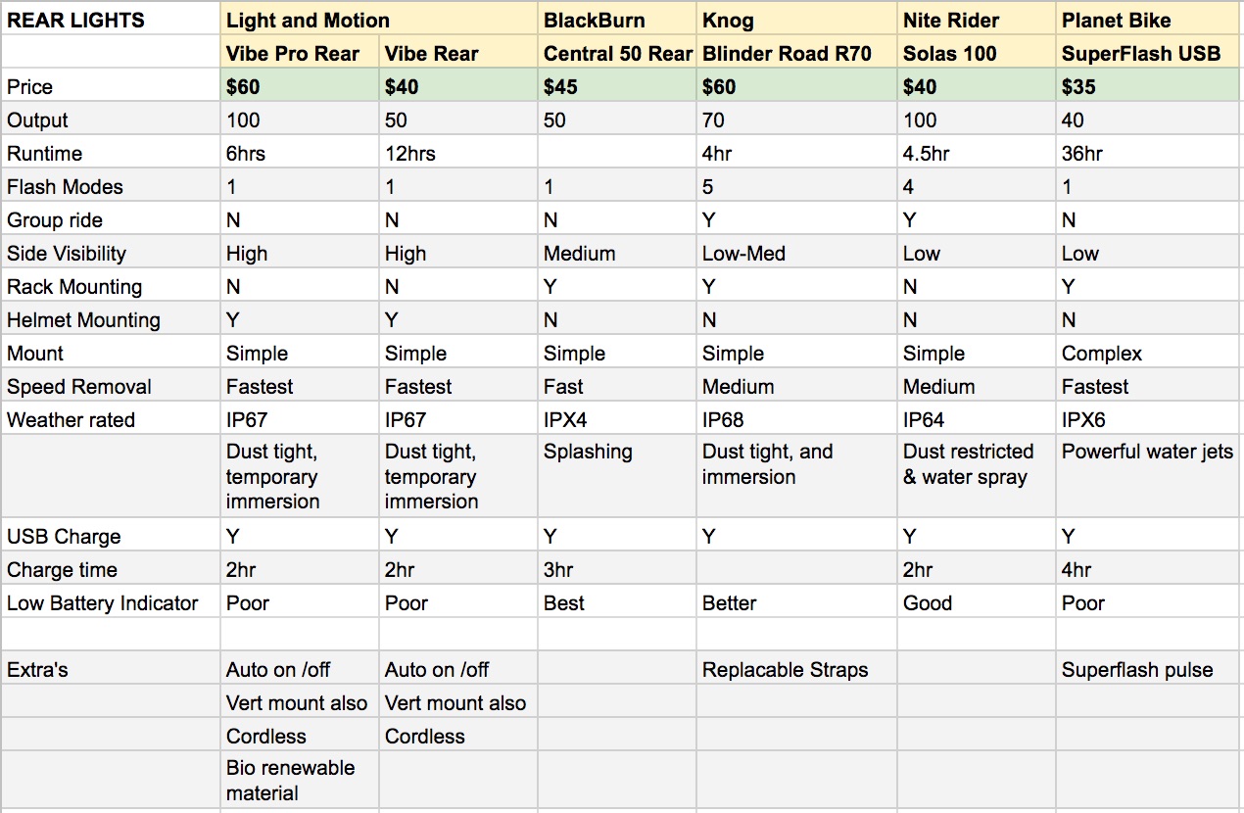Select the 3hr charge time cell

(559, 570)
